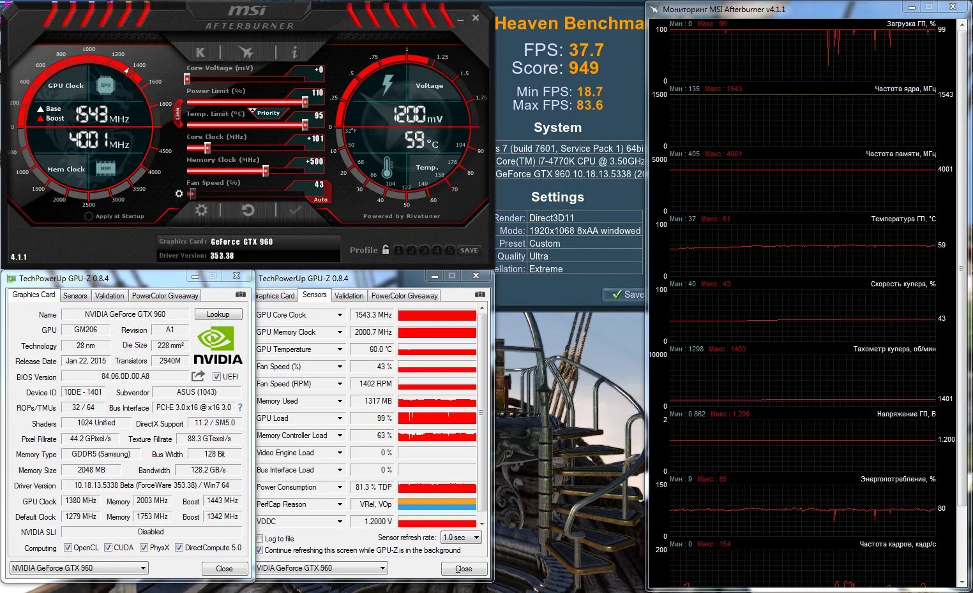Toggle the Auto fan speed button

tap(321, 200)
